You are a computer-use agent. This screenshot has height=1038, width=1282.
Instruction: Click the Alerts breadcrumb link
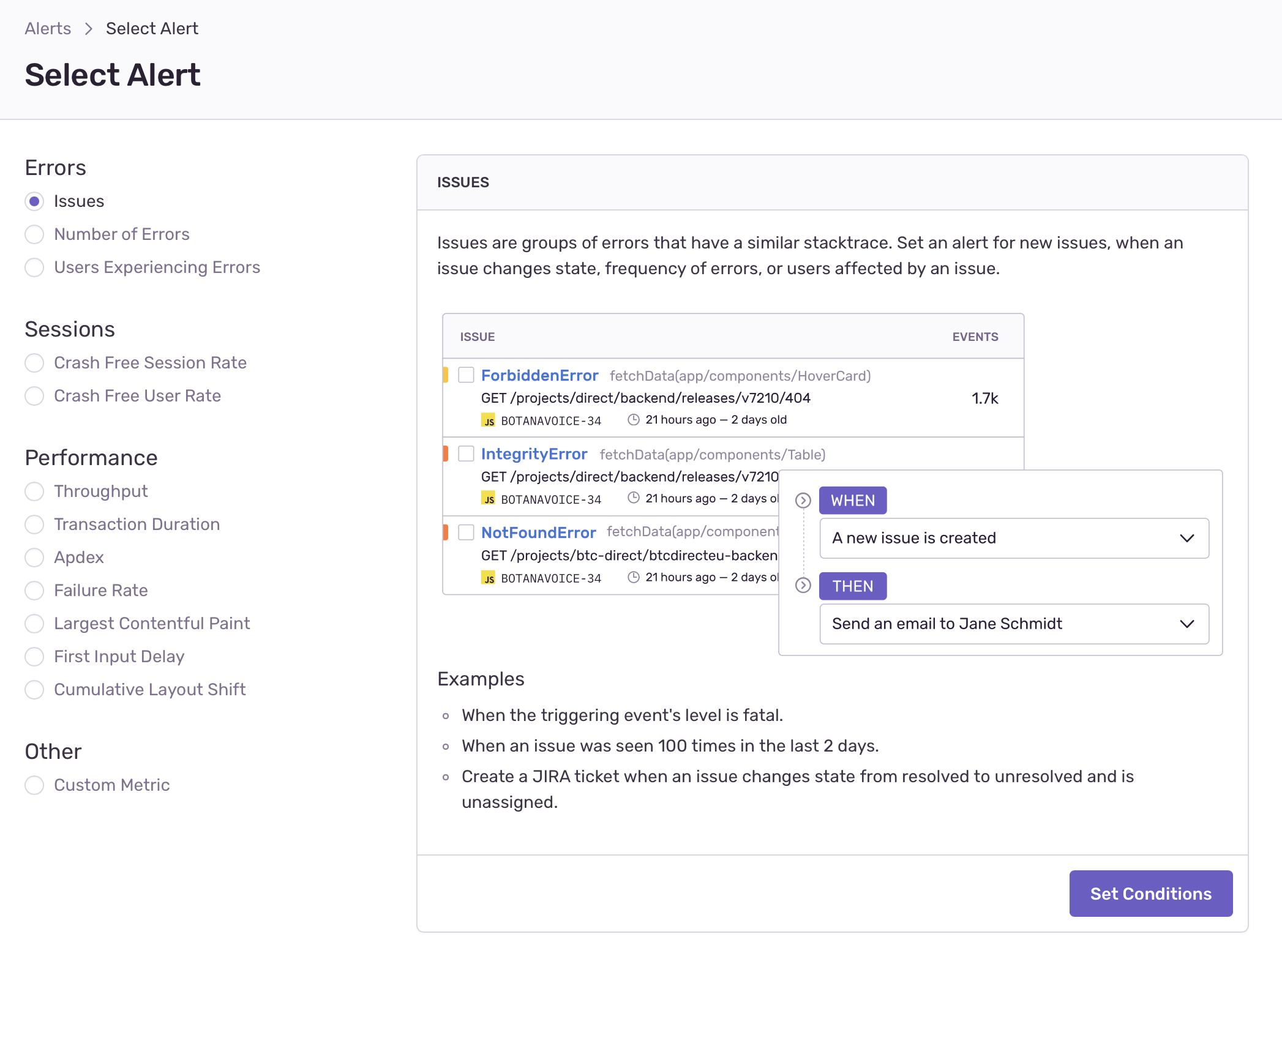tap(47, 28)
